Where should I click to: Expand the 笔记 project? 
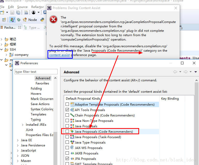tap(2, 39)
